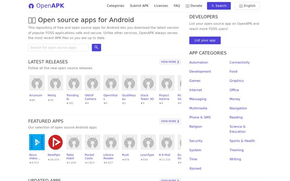Click the magnifier search submit button
This screenshot has width=290, height=181.
(96, 47)
